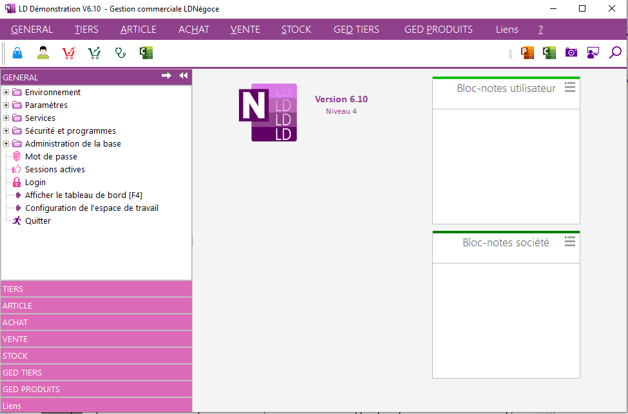Open the GED PRODUITS menu

coord(438,30)
